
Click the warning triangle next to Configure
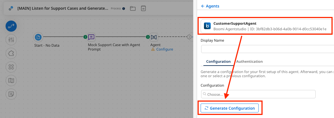(153, 49)
